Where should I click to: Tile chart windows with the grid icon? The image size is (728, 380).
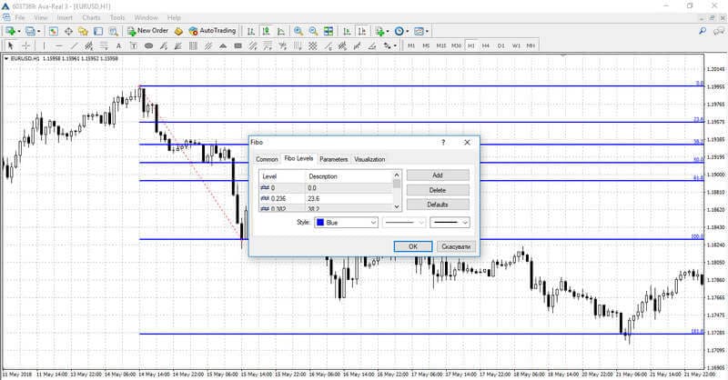[329, 31]
